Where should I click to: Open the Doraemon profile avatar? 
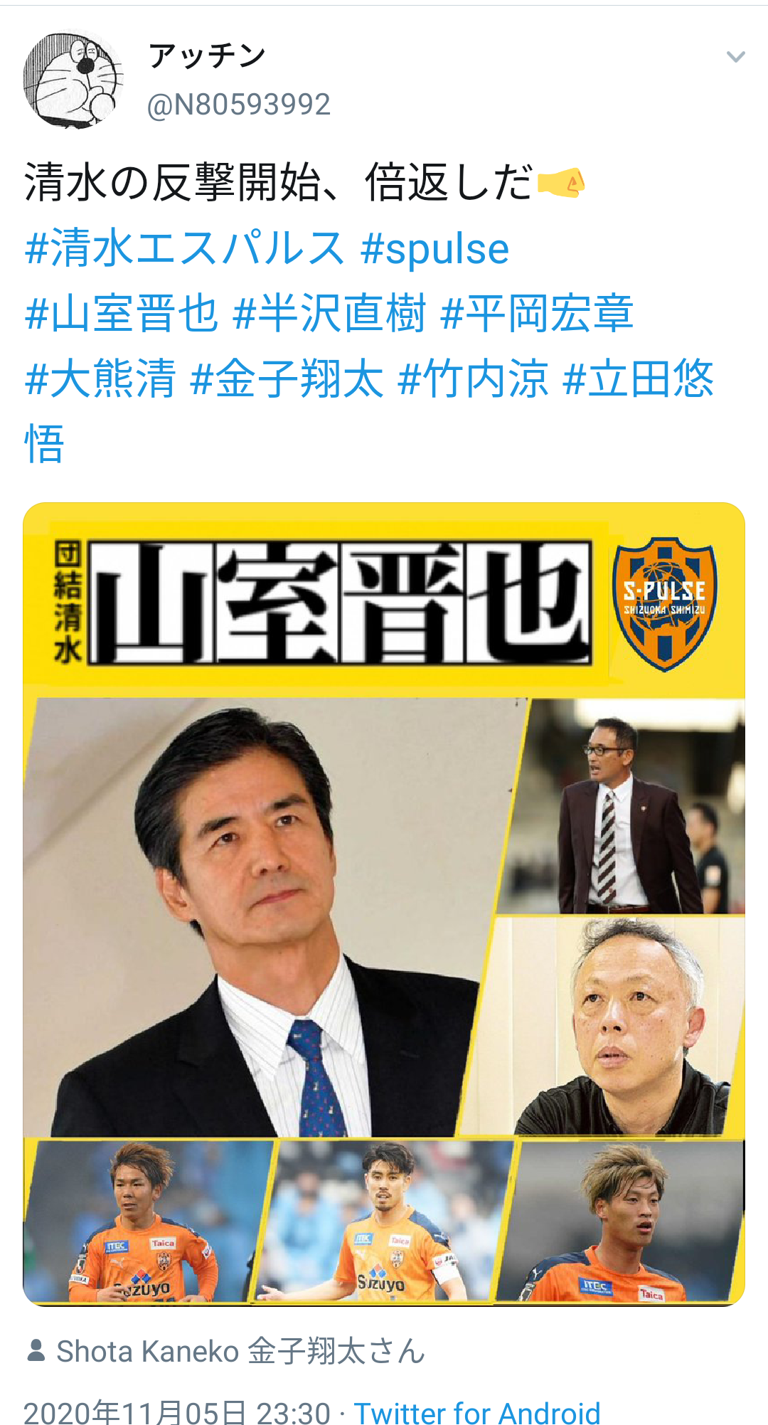73,79
